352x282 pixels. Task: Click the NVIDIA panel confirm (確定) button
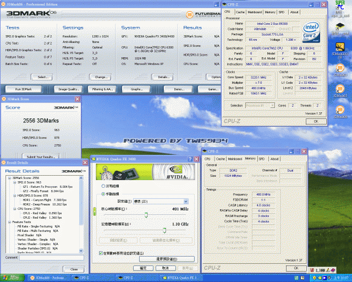pos(143,268)
